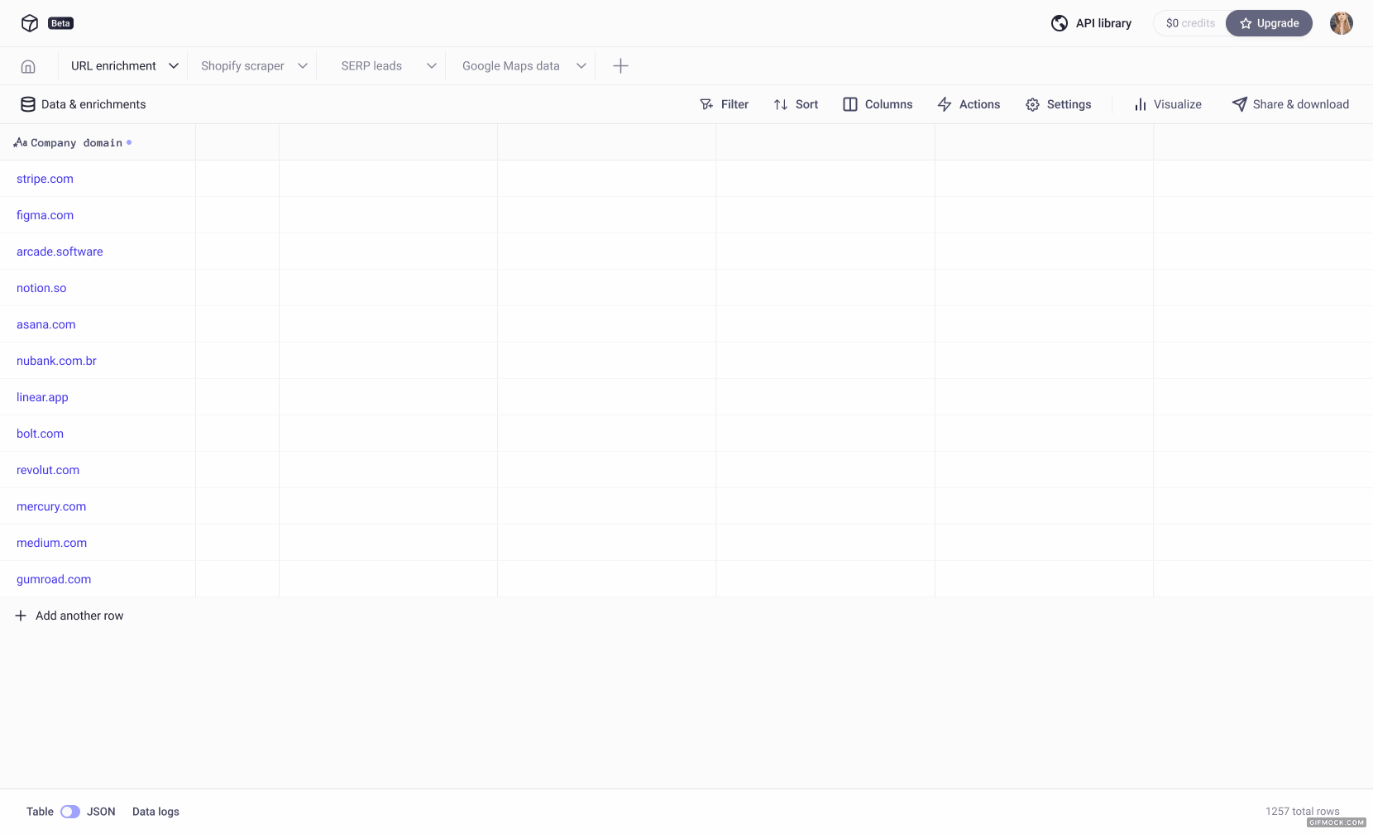
Task: Open the Actions menu
Action: (979, 104)
